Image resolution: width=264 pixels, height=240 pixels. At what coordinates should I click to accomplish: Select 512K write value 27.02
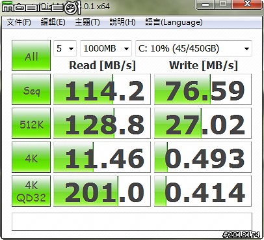coord(203,123)
